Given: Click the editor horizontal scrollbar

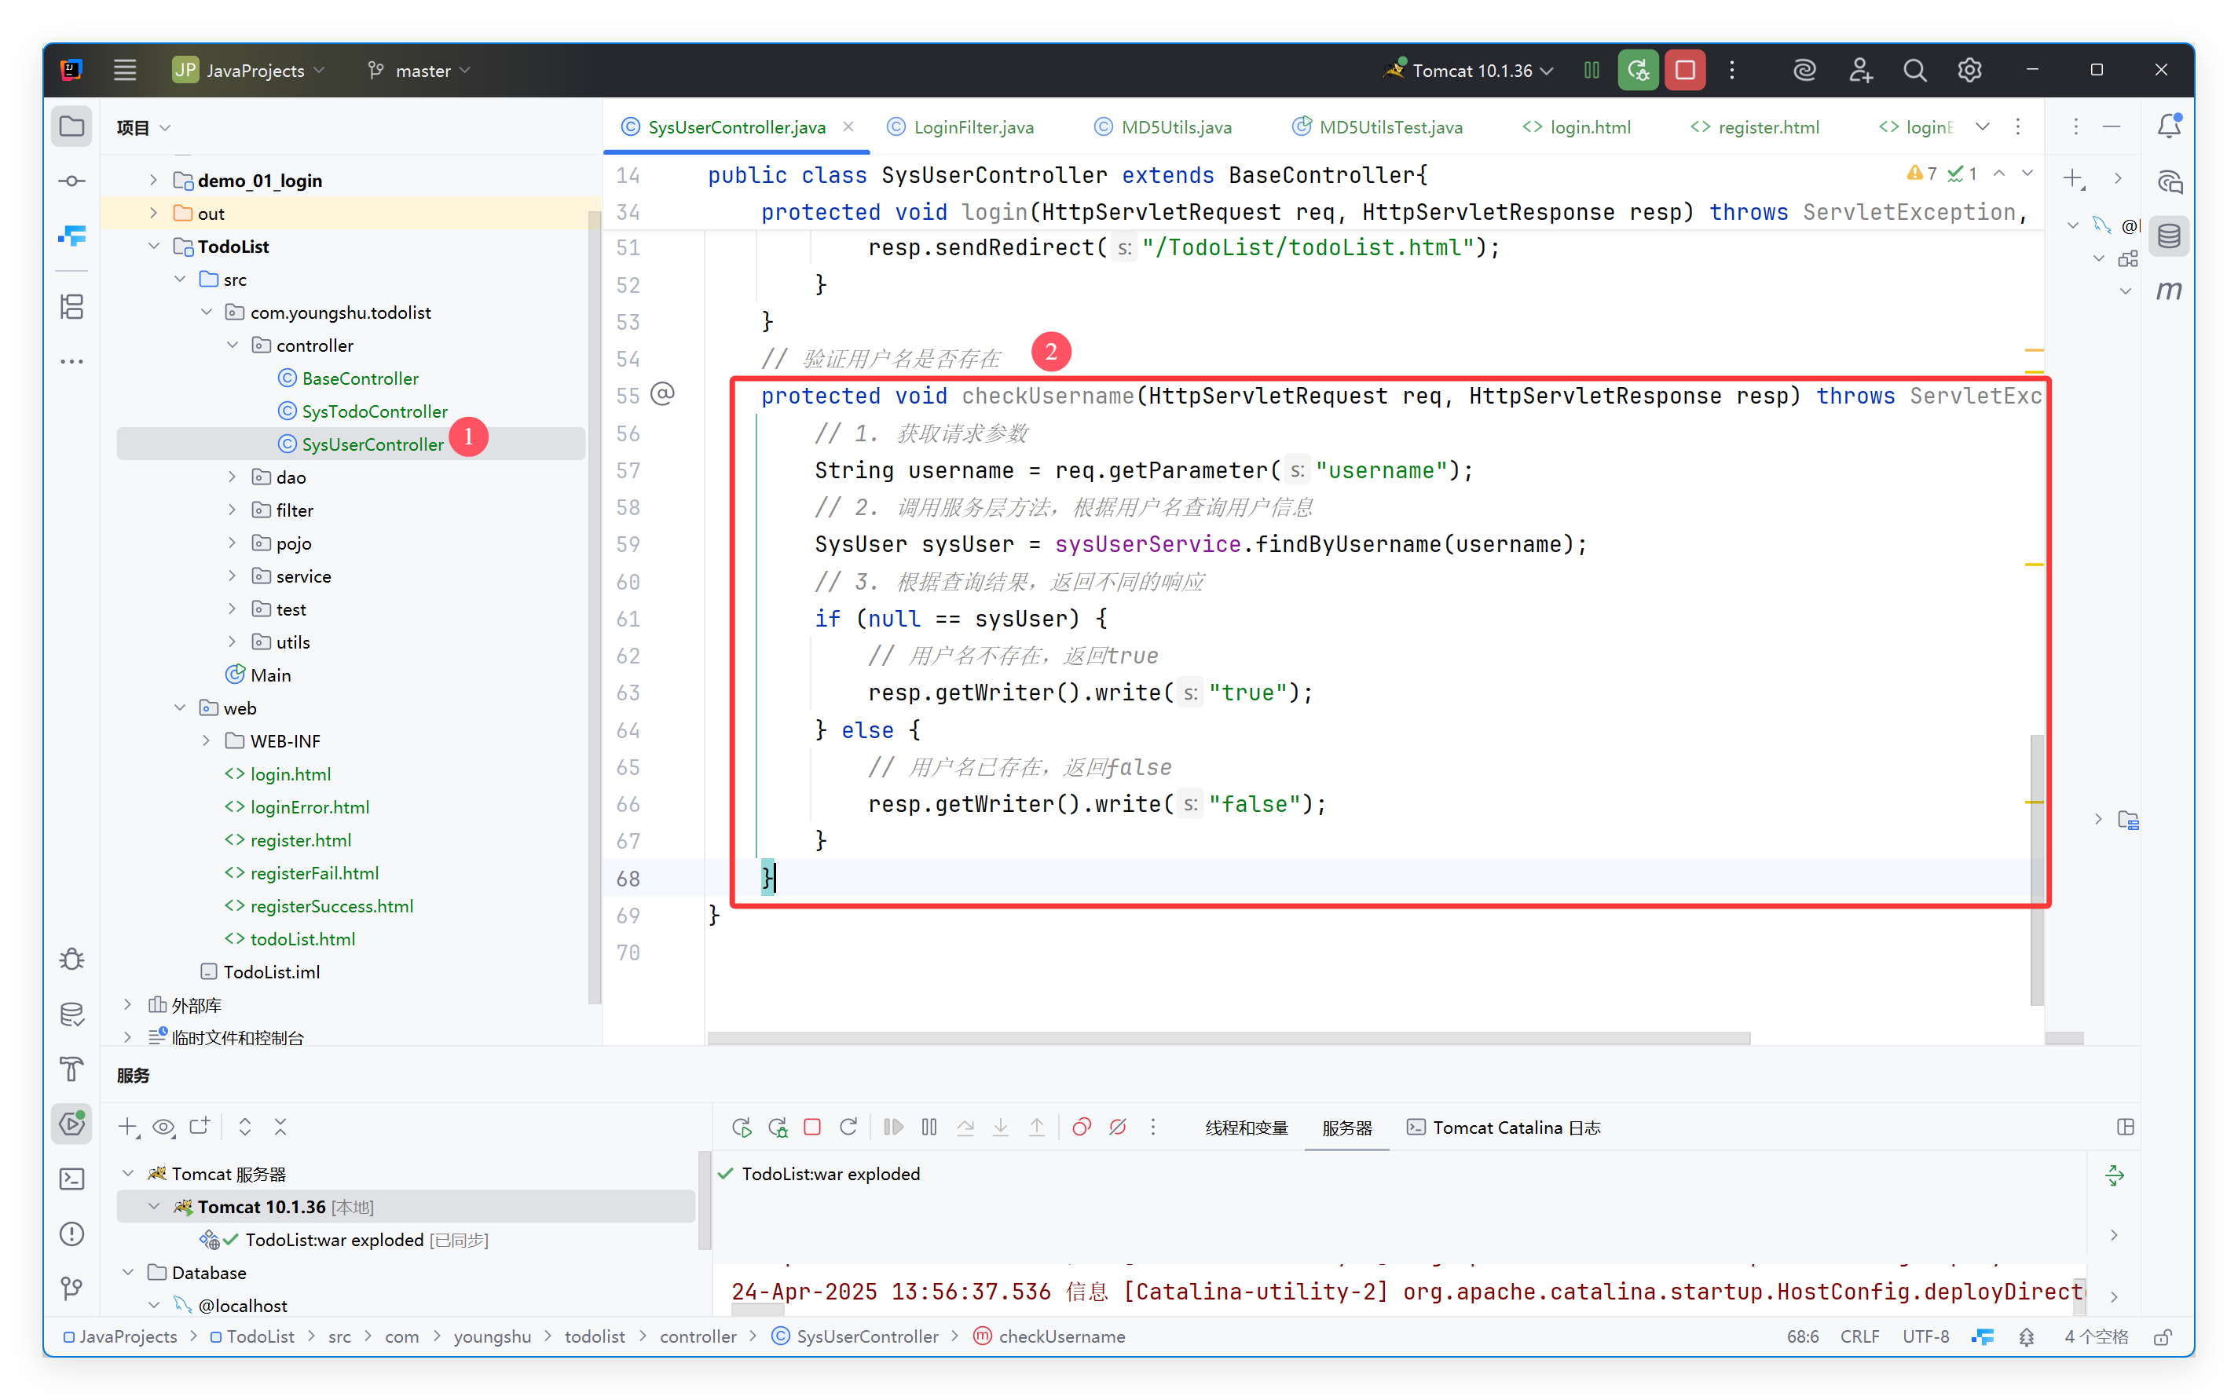Looking at the screenshot, I should [x=1229, y=1039].
